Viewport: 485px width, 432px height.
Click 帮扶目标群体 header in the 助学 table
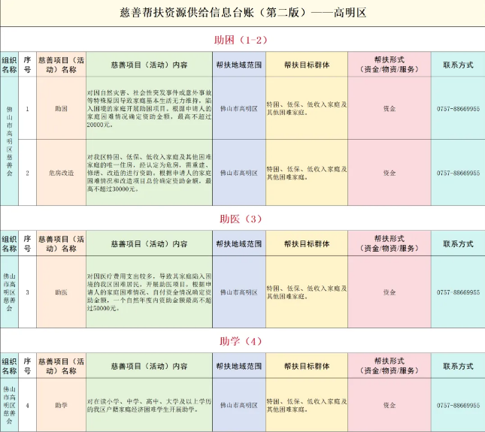(x=307, y=366)
